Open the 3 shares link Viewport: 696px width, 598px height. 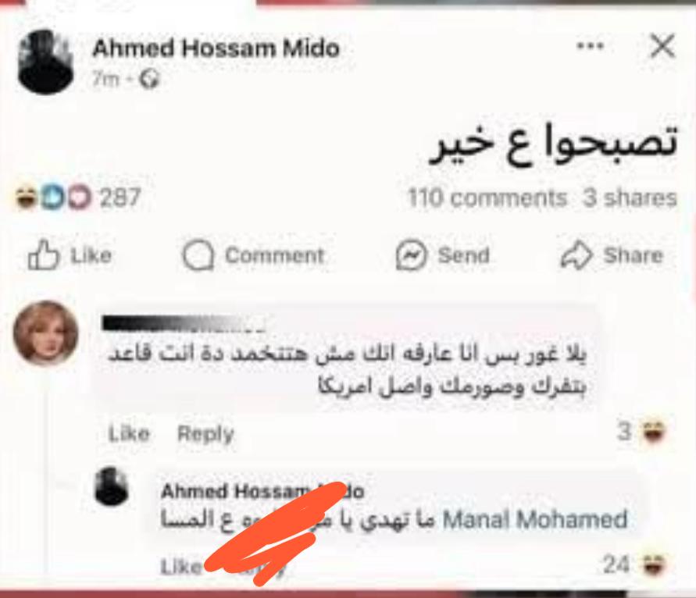coord(630,198)
